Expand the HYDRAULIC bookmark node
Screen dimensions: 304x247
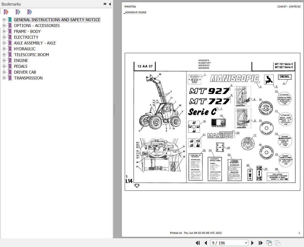4,49
